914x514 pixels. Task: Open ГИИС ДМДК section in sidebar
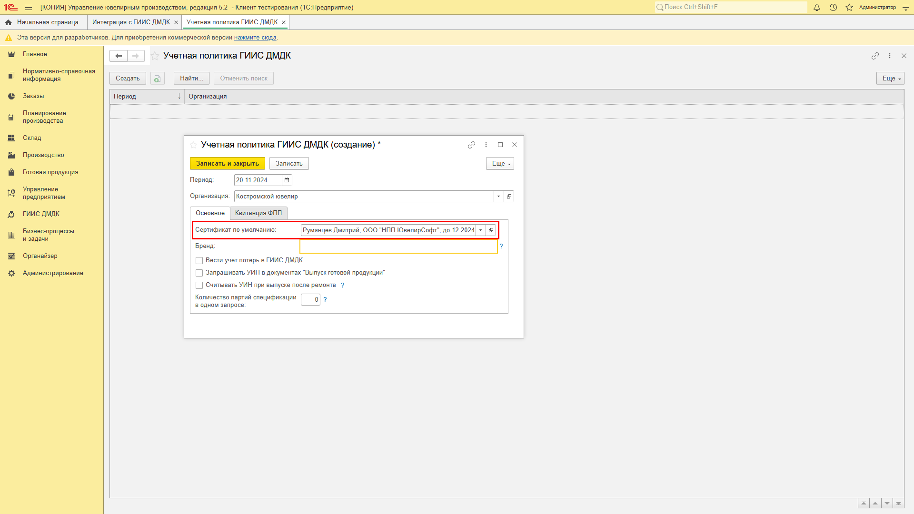click(x=41, y=214)
